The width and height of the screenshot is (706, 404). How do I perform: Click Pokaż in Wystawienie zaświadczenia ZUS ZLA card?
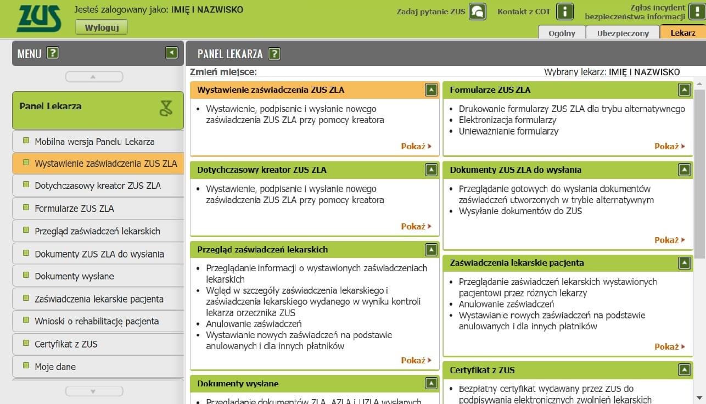pos(416,147)
